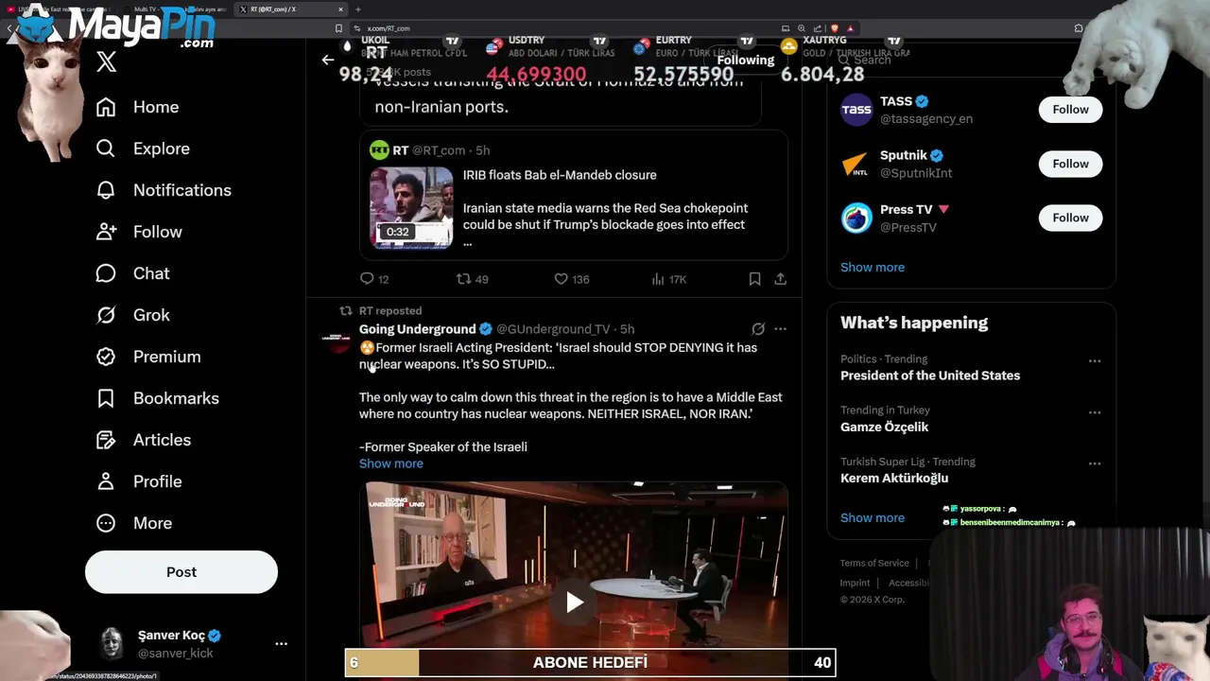Open Going Underground profile name
The height and width of the screenshot is (681, 1210).
[x=417, y=329]
